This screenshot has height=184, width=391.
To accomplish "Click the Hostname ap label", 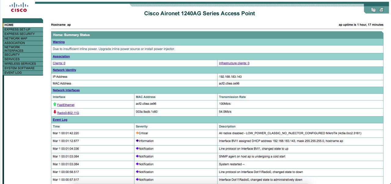I will coord(61,25).
